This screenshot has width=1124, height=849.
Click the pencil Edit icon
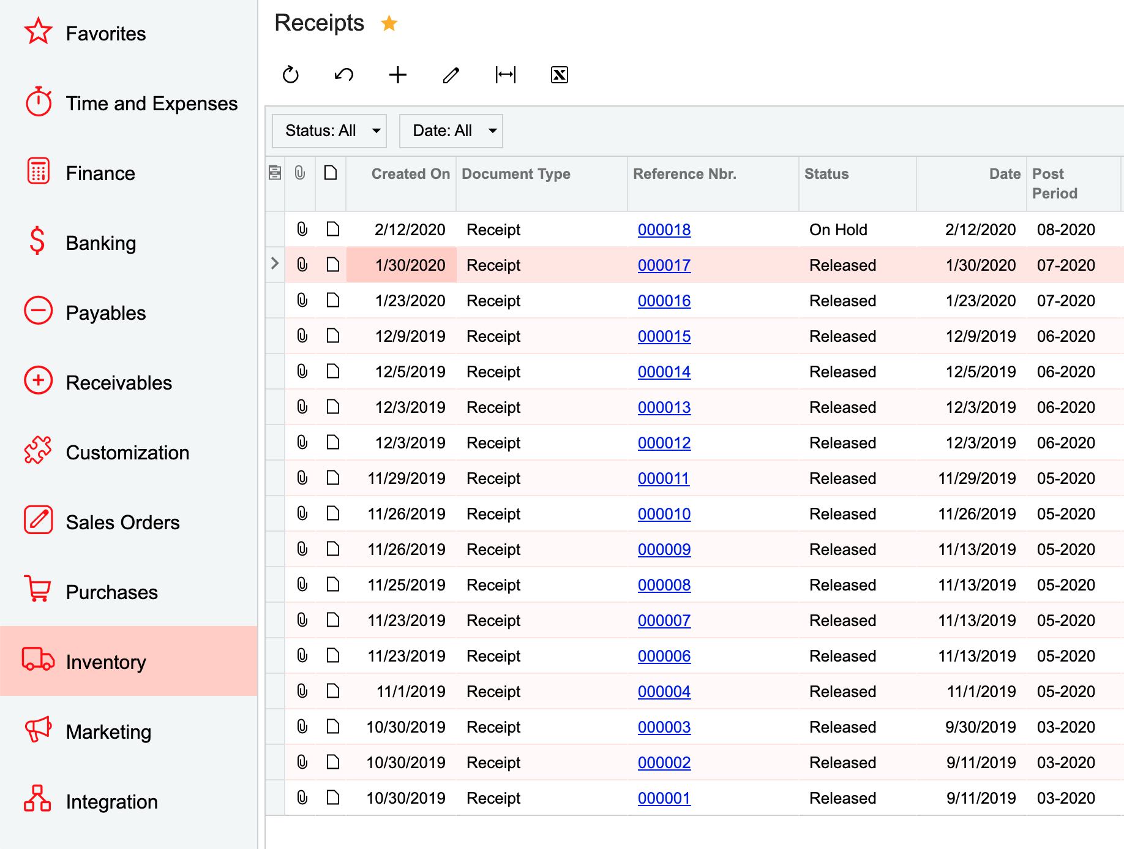451,75
